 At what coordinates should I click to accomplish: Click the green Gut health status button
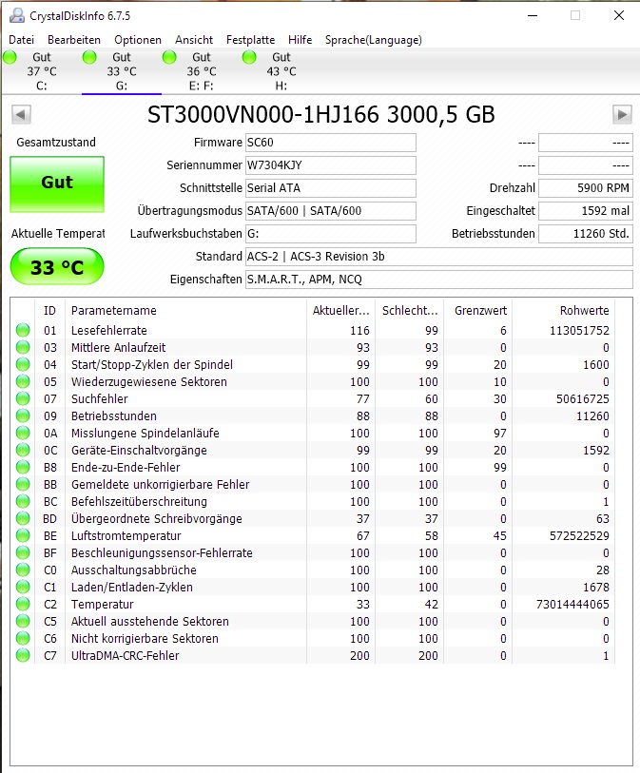point(57,184)
